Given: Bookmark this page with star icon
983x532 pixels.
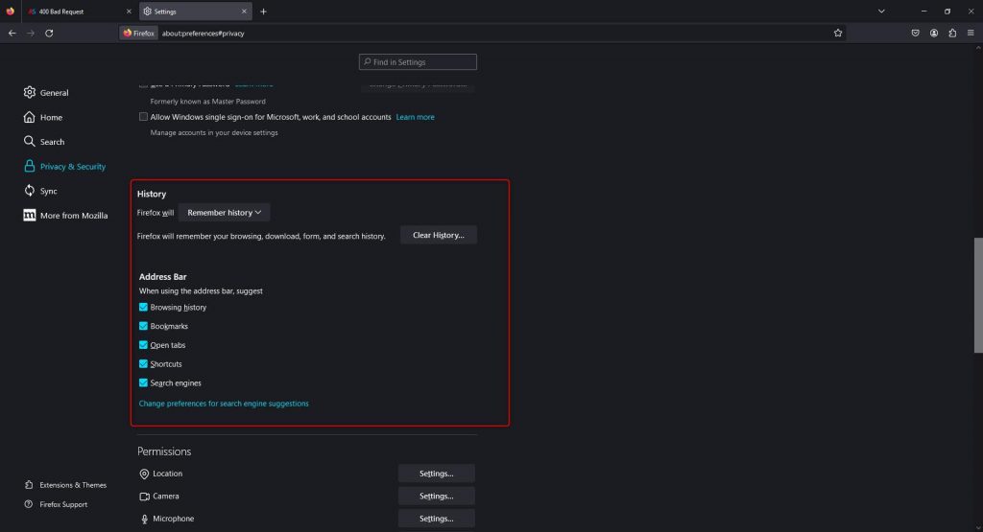Looking at the screenshot, I should (838, 33).
